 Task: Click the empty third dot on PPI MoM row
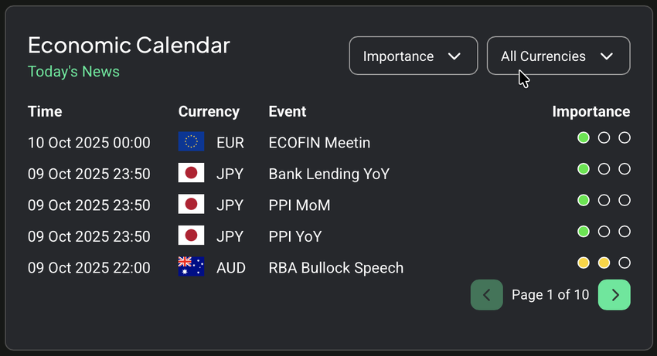625,200
